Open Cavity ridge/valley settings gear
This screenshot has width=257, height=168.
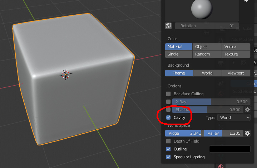(x=247, y=133)
